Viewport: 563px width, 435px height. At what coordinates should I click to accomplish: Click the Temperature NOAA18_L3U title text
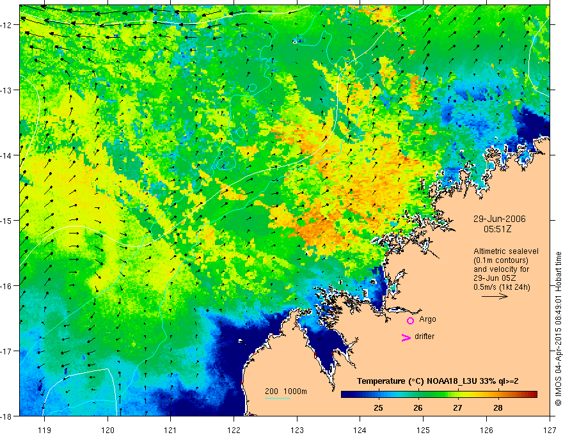click(x=438, y=381)
